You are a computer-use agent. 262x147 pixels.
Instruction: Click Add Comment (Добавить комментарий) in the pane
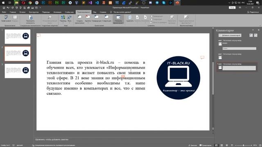point(230,36)
